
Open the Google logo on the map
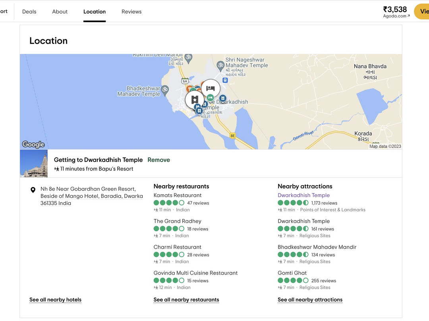pyautogui.click(x=33, y=144)
